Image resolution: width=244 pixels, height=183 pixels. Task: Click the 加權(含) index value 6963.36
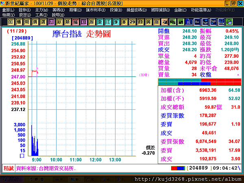208,90
